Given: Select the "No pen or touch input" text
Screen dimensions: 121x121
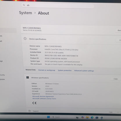Looking at the screenshot, I should [64, 65].
